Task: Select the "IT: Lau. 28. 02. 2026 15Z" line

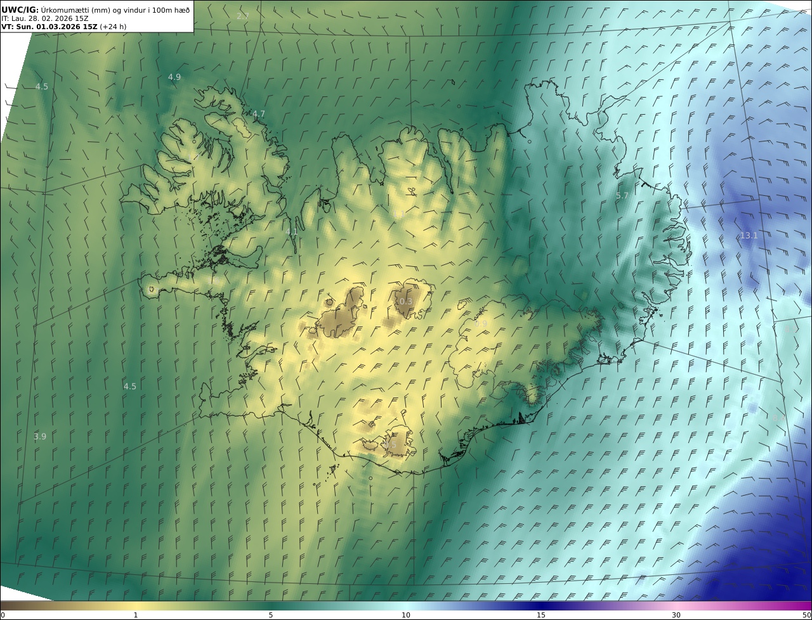Action: tap(45, 18)
